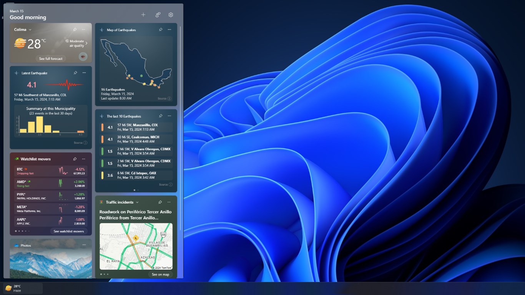
Task: Open more options on Watchlist movers widget
Action: coord(84,159)
